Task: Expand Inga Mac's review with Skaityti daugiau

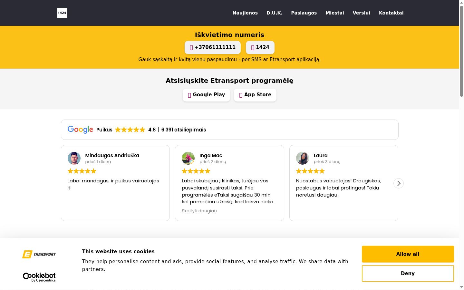Action: [x=199, y=211]
